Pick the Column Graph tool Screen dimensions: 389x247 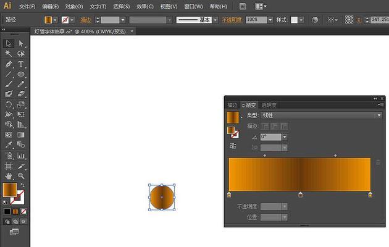click(x=21, y=156)
